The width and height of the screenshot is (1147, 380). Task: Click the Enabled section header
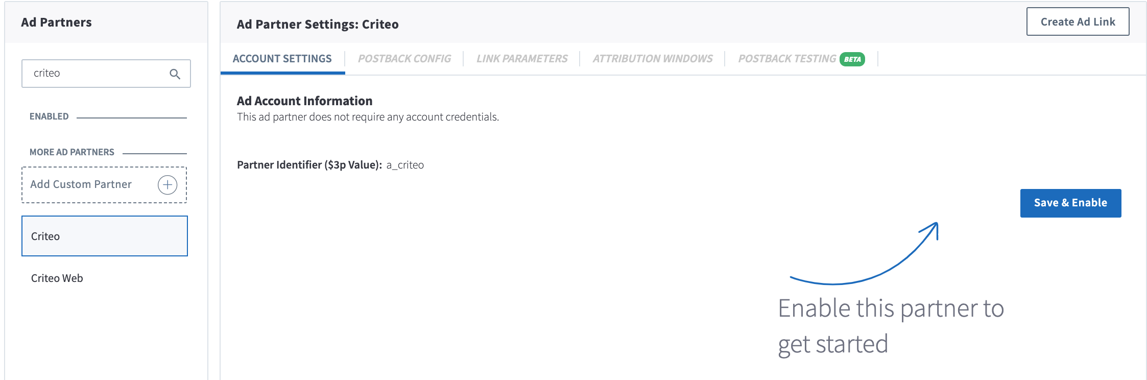[49, 116]
